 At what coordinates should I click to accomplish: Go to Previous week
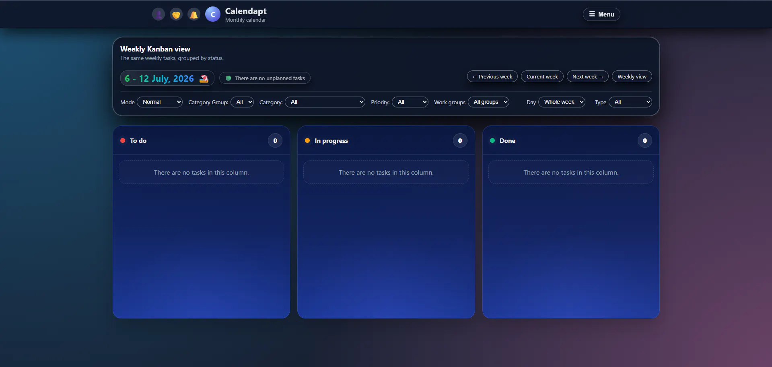492,76
